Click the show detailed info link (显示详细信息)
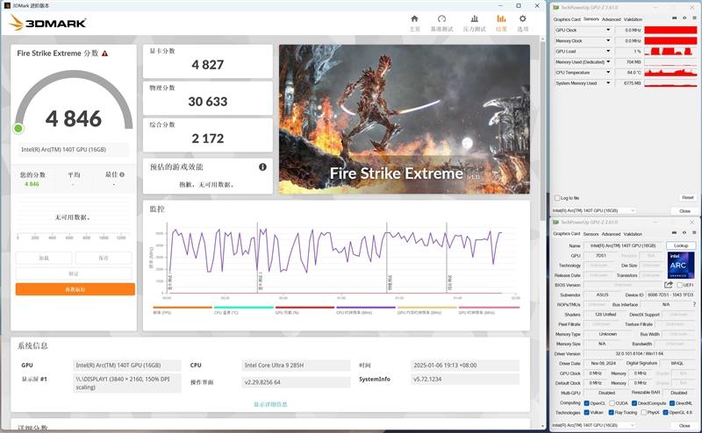The height and width of the screenshot is (433, 702). tap(272, 404)
